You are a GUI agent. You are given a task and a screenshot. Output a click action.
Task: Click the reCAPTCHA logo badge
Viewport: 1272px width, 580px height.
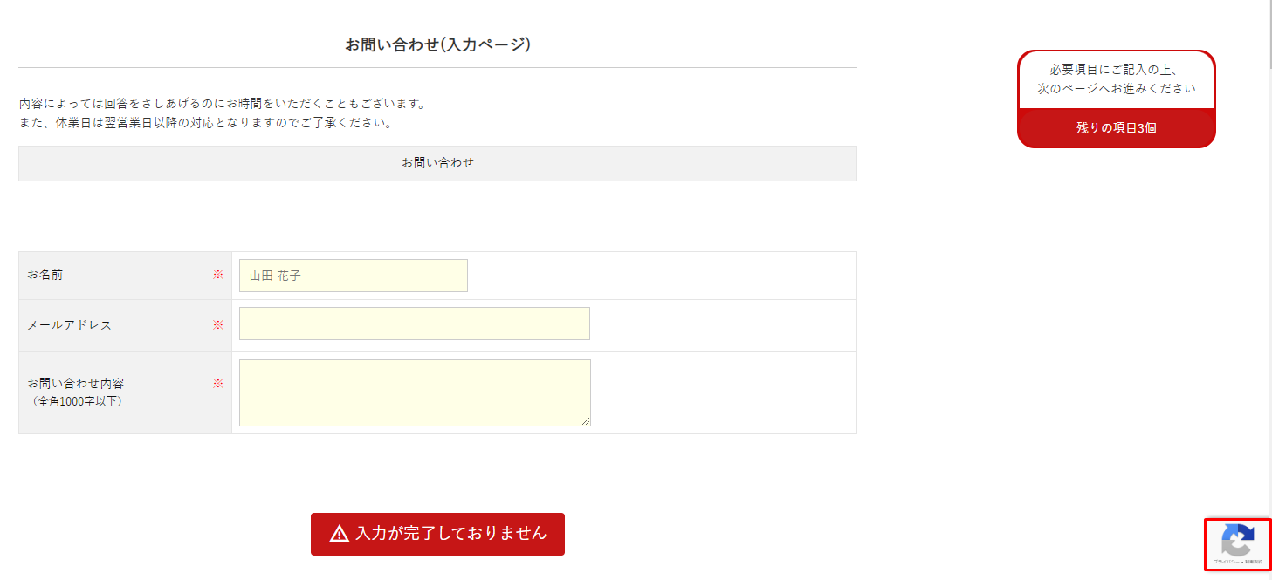coord(1238,540)
